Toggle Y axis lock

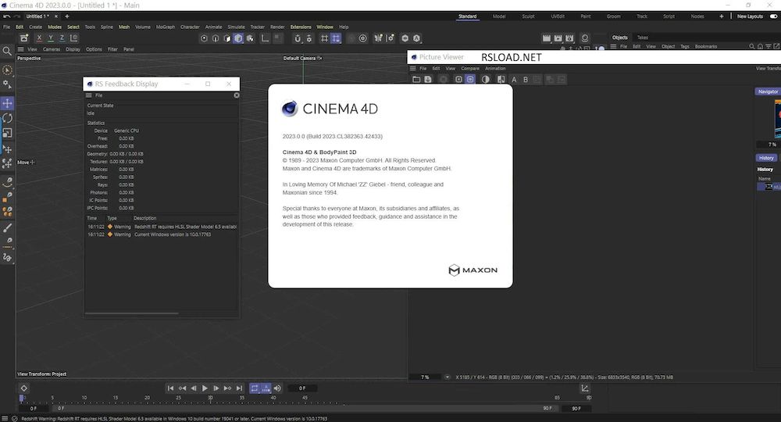(50, 38)
